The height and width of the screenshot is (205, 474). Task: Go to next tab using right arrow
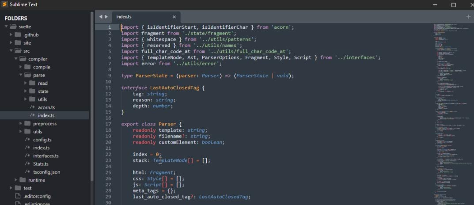tap(106, 17)
